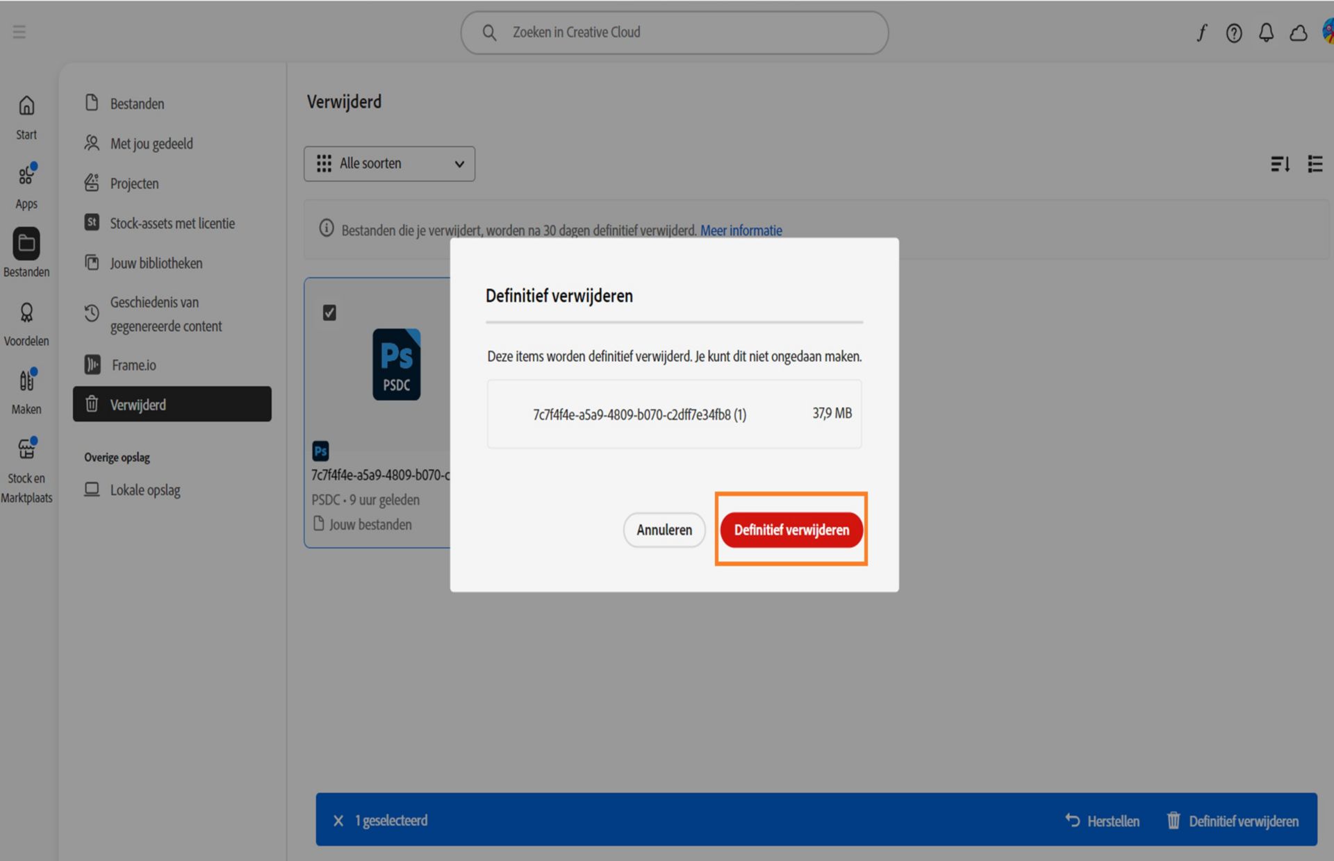This screenshot has height=861, width=1334.
Task: Open Stock en Marktplaats icon
Action: tap(26, 470)
